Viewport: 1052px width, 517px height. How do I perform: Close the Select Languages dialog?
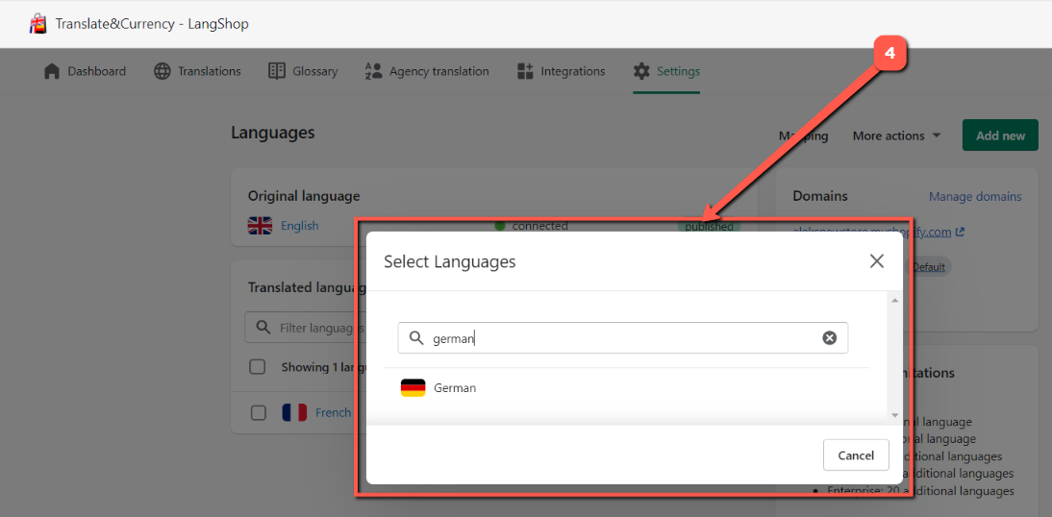coord(876,261)
